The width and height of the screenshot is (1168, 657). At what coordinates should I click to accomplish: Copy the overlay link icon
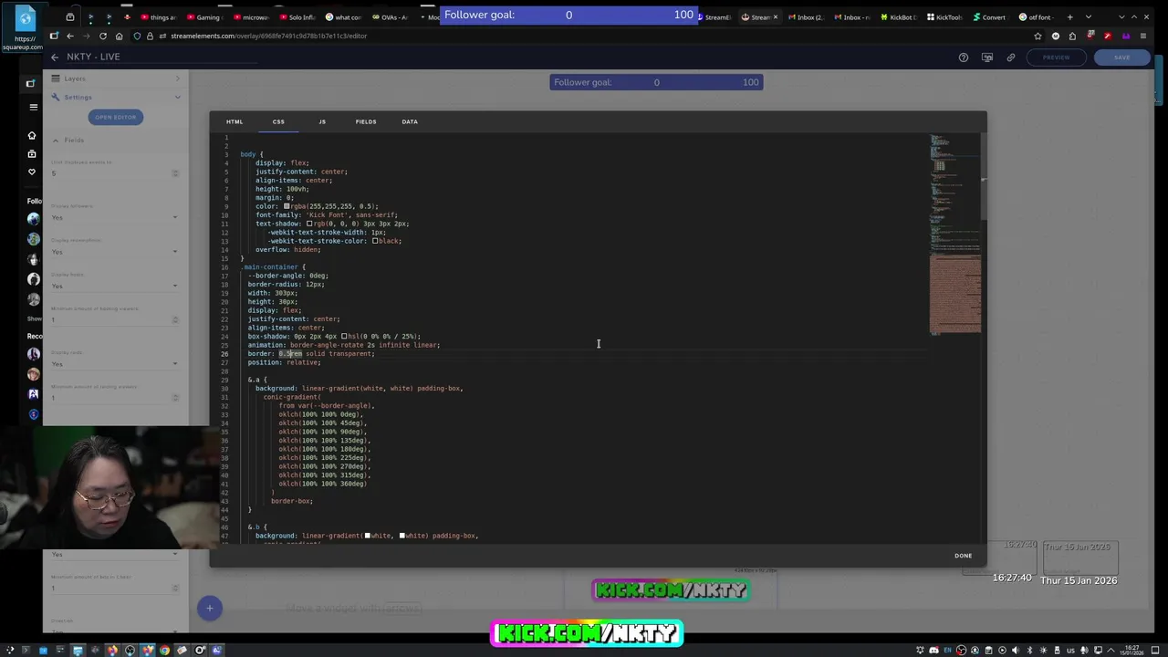1010,57
